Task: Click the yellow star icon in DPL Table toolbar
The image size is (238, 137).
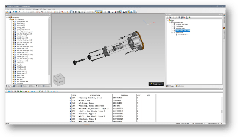Action: click(x=28, y=92)
